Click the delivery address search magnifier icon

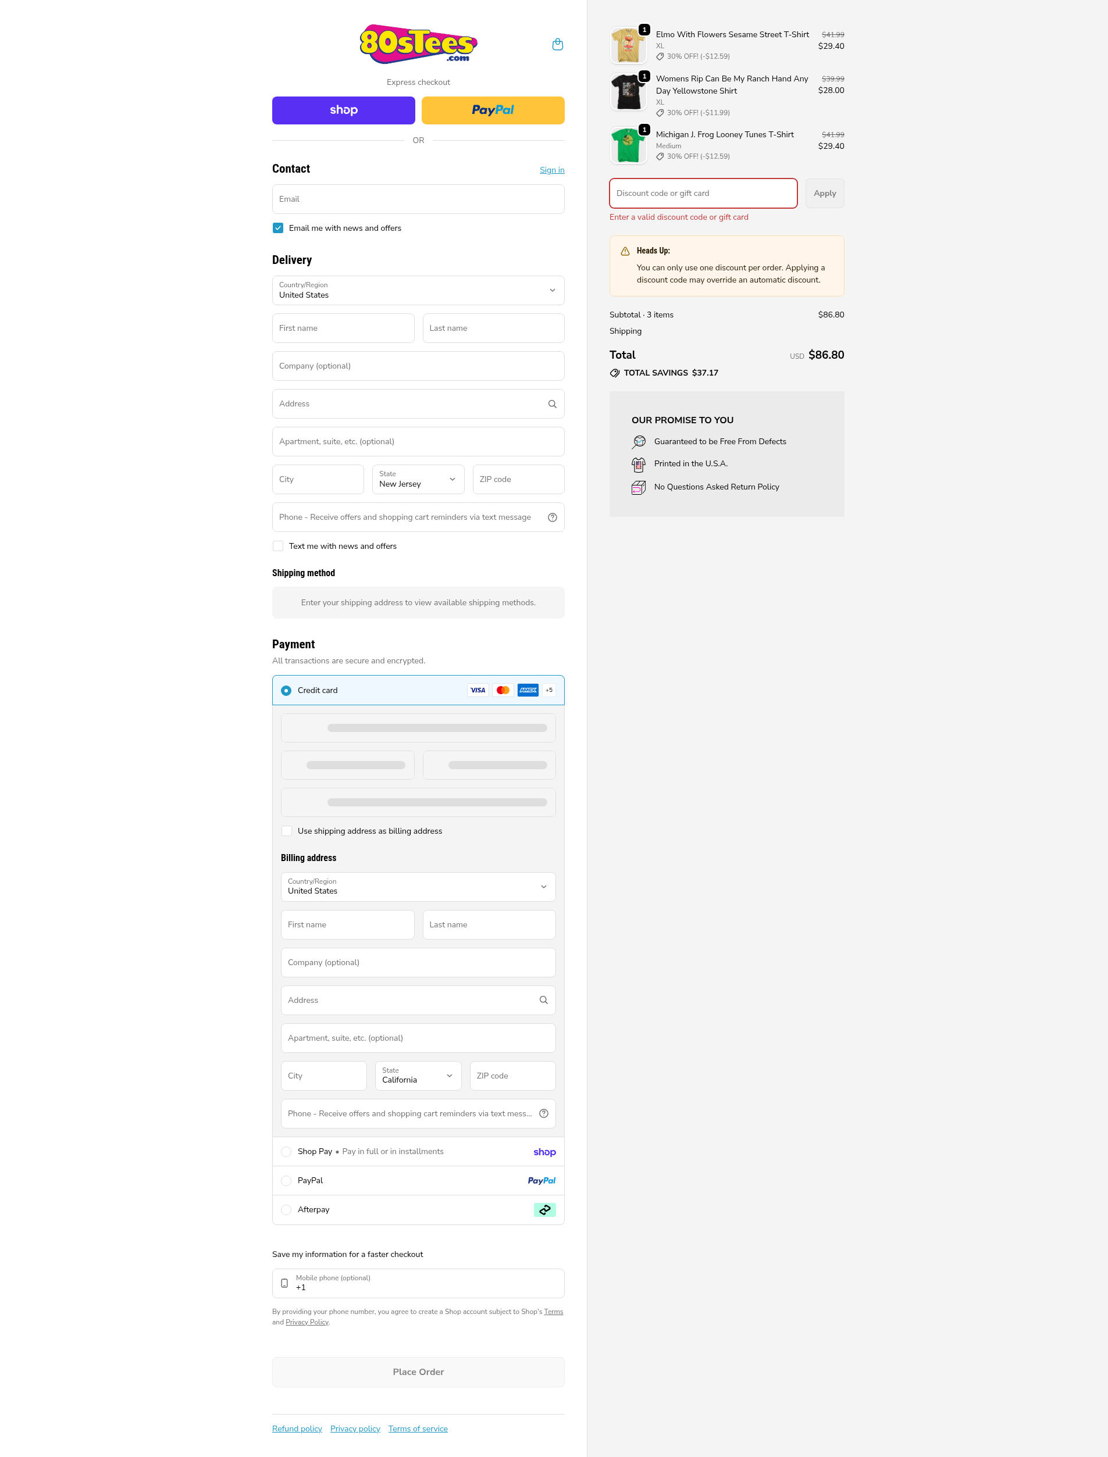tap(552, 404)
